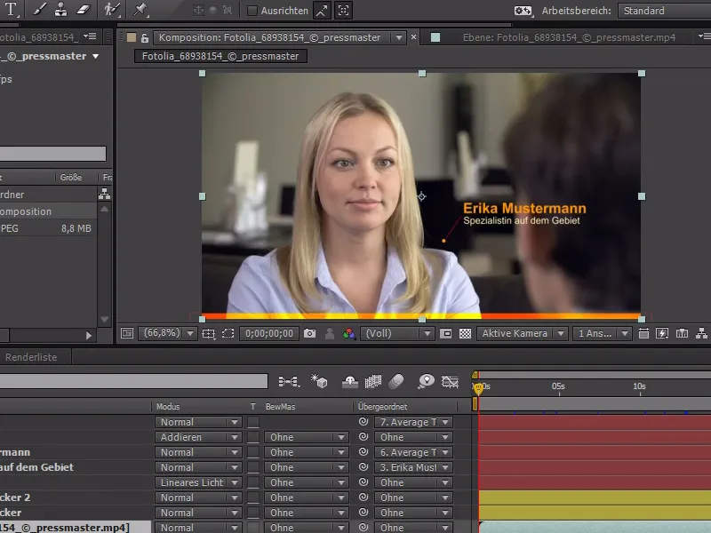Show channel and color management settings
This screenshot has height=533, width=711.
(x=348, y=334)
